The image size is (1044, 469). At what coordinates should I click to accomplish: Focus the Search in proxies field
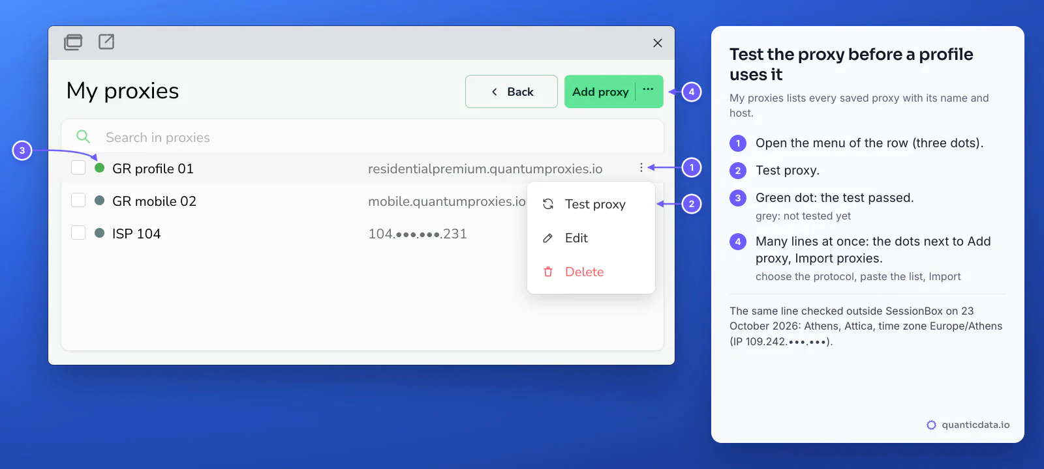click(x=362, y=137)
